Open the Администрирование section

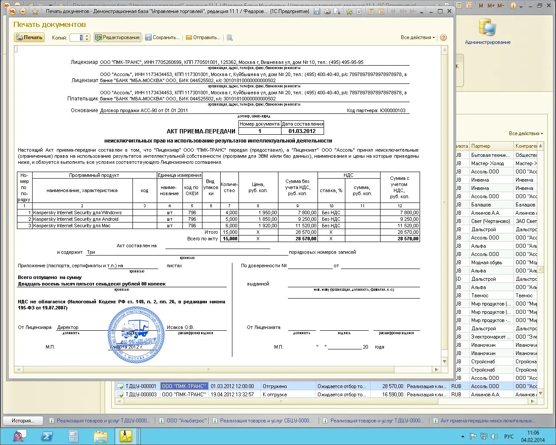click(487, 32)
